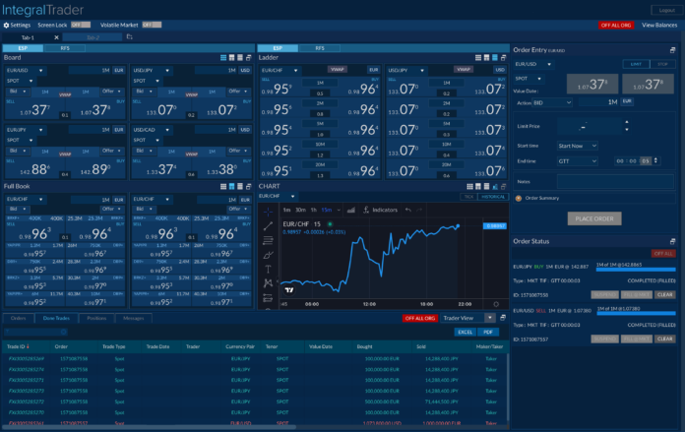Click the Indicators fx icon
Image resolution: width=685 pixels, height=432 pixels.
(366, 211)
